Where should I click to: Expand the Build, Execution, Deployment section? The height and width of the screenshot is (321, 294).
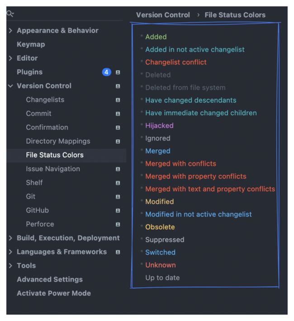coord(10,238)
